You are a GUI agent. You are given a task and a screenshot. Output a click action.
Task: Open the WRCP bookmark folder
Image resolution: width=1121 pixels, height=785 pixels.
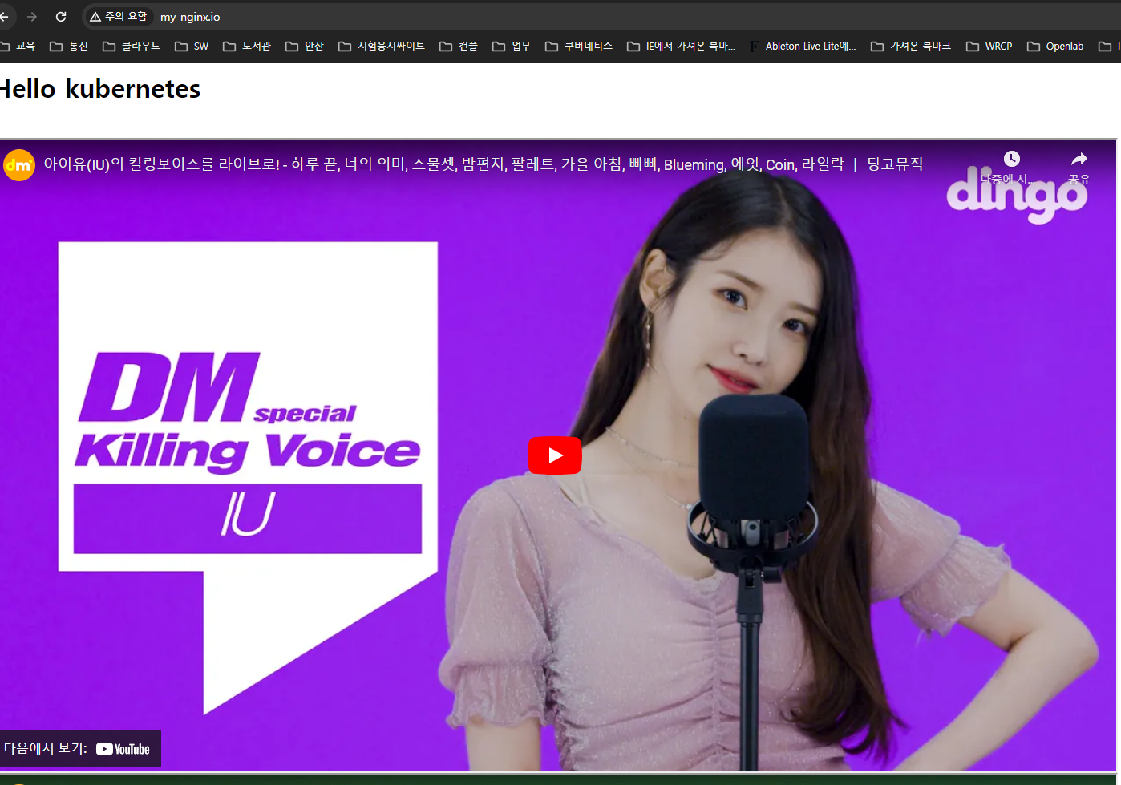(x=989, y=47)
